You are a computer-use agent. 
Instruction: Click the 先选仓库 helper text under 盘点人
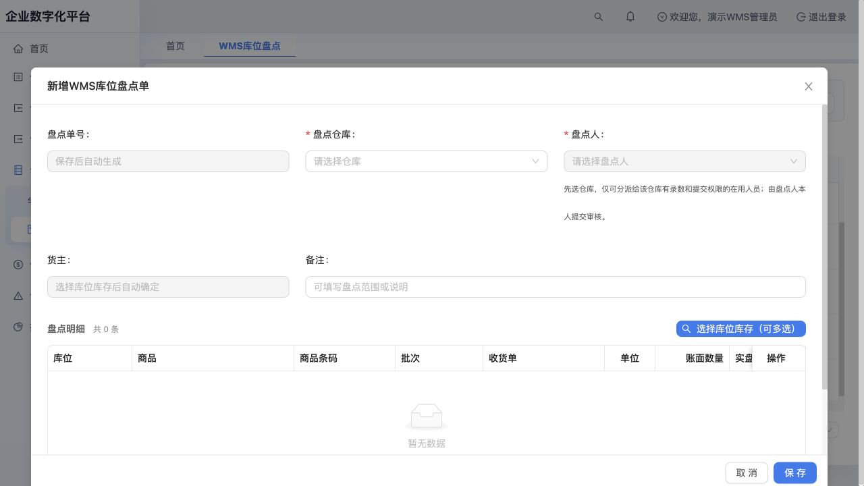coord(684,203)
